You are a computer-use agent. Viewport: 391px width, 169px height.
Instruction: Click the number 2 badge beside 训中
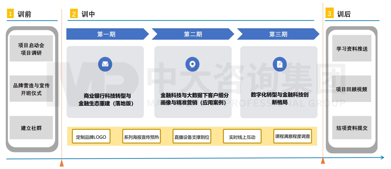pyautogui.click(x=74, y=13)
